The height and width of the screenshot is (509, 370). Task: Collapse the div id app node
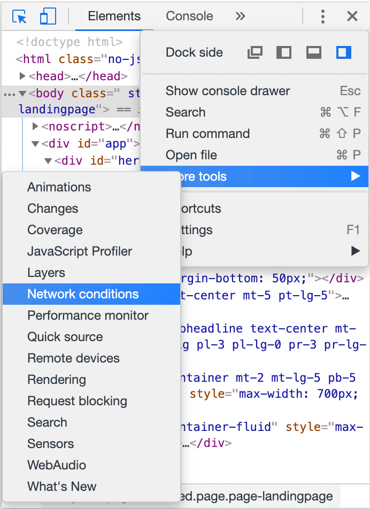coord(35,144)
